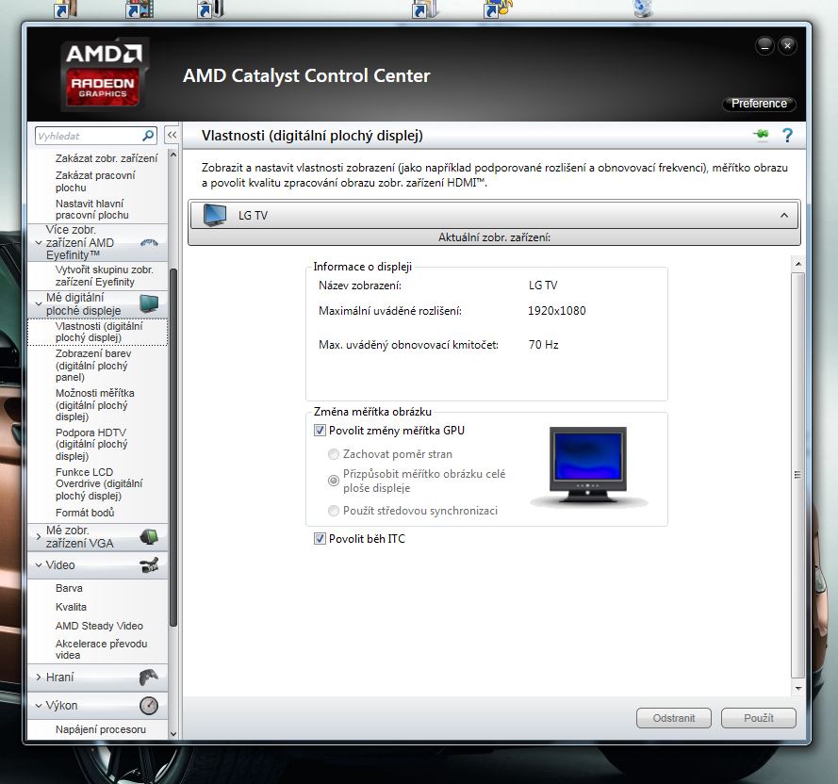The image size is (838, 784).
Task: Toggle Povolit běh ITC checkbox
Action: (x=320, y=539)
